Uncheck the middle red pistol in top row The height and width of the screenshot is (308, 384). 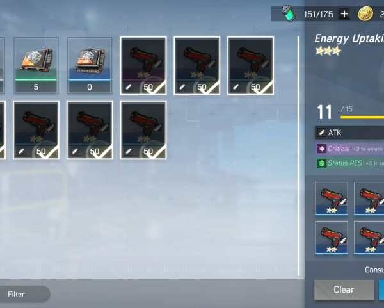(197, 66)
